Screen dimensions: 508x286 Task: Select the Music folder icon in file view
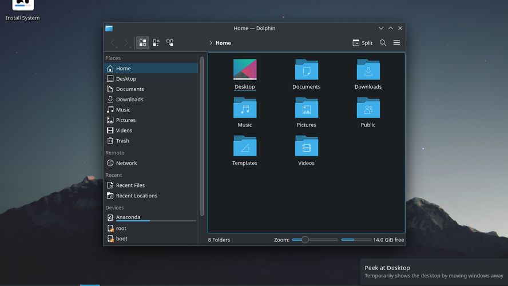pyautogui.click(x=245, y=108)
